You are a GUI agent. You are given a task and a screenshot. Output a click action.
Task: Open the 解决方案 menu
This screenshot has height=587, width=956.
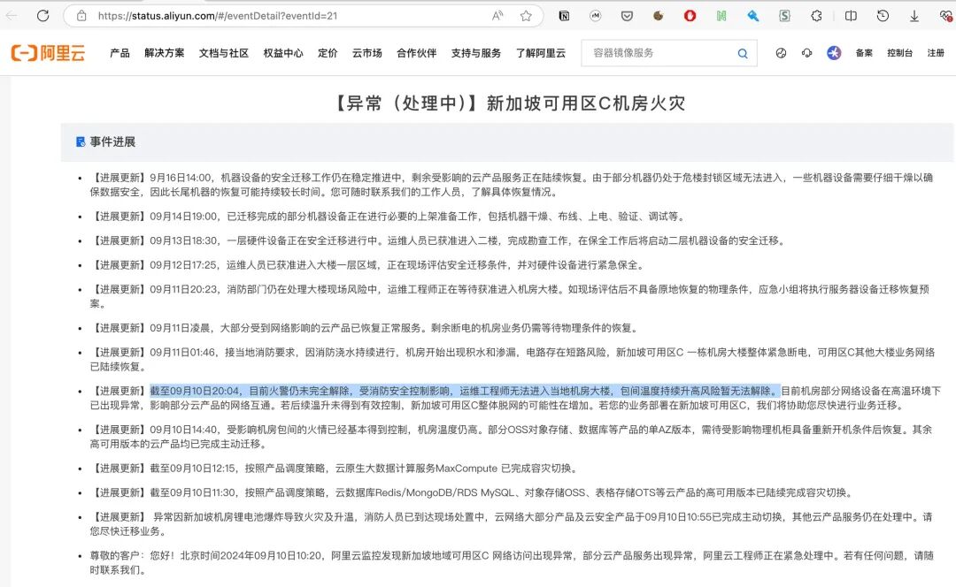coord(164,53)
